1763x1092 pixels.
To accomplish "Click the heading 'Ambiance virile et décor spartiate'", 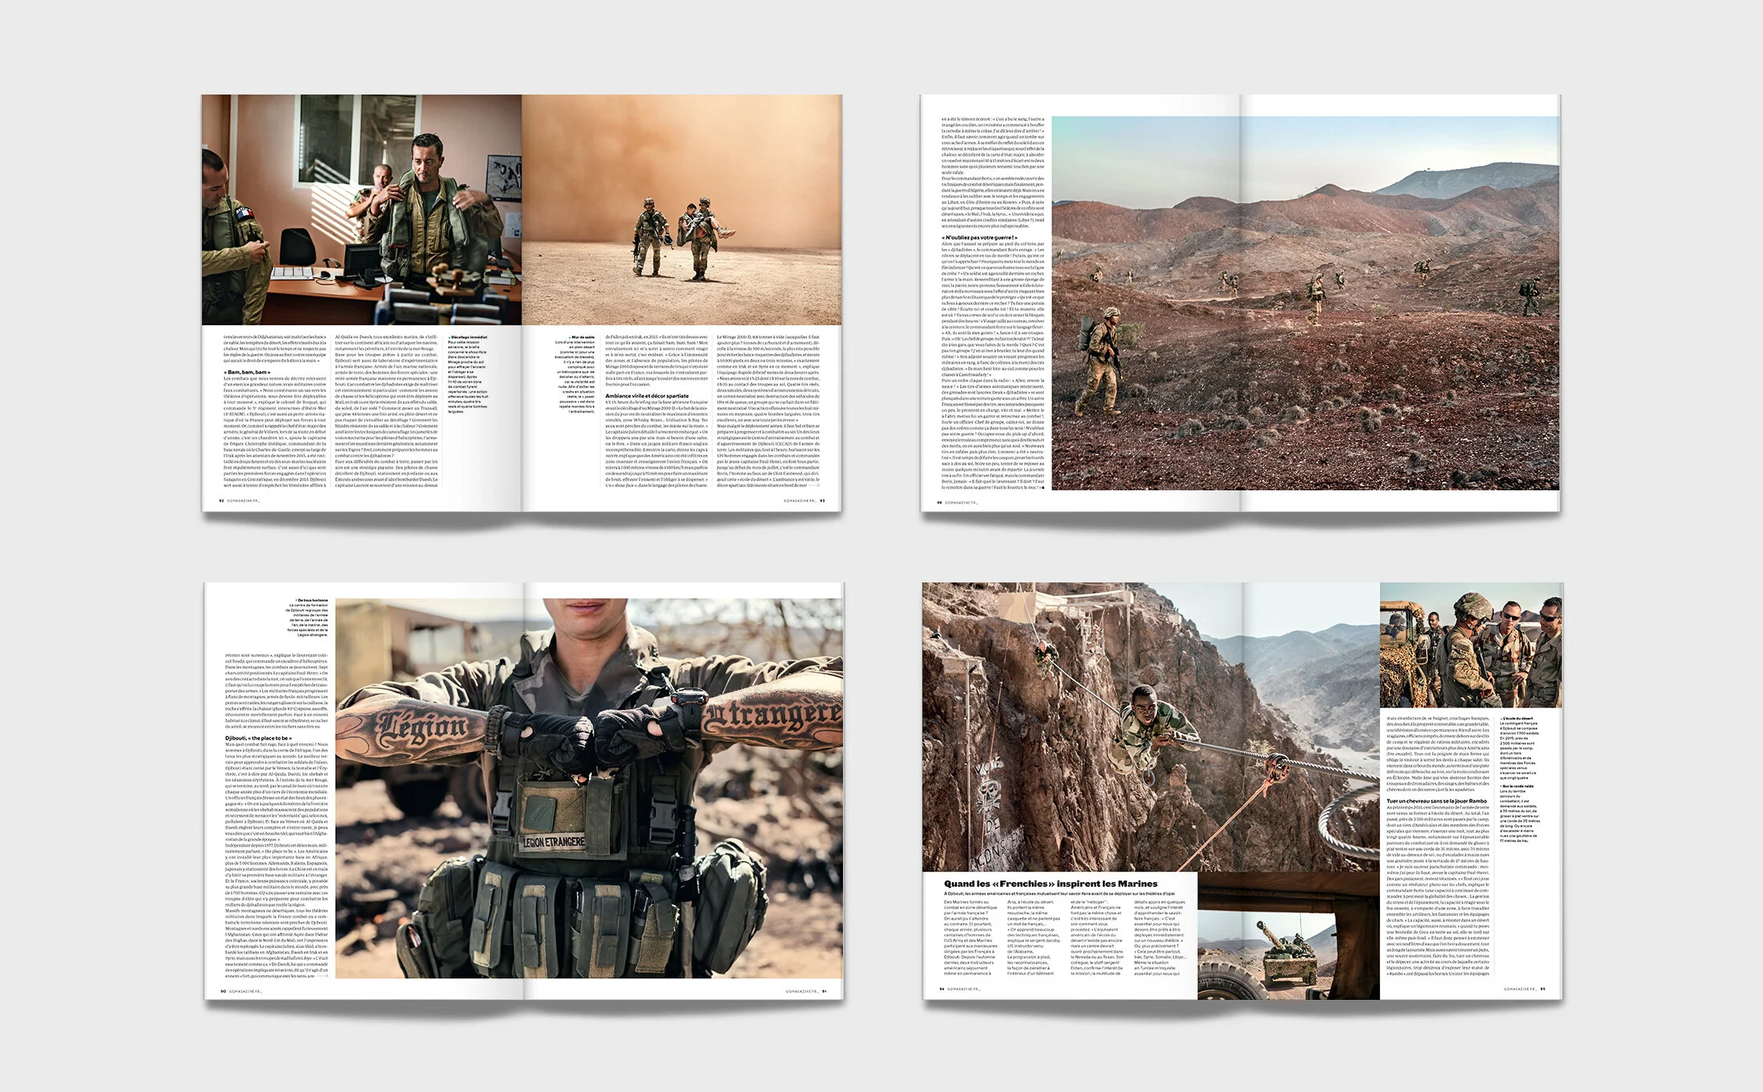I will point(647,396).
